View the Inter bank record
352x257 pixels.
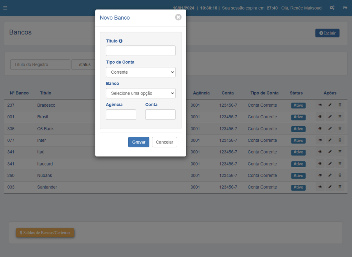[320, 140]
